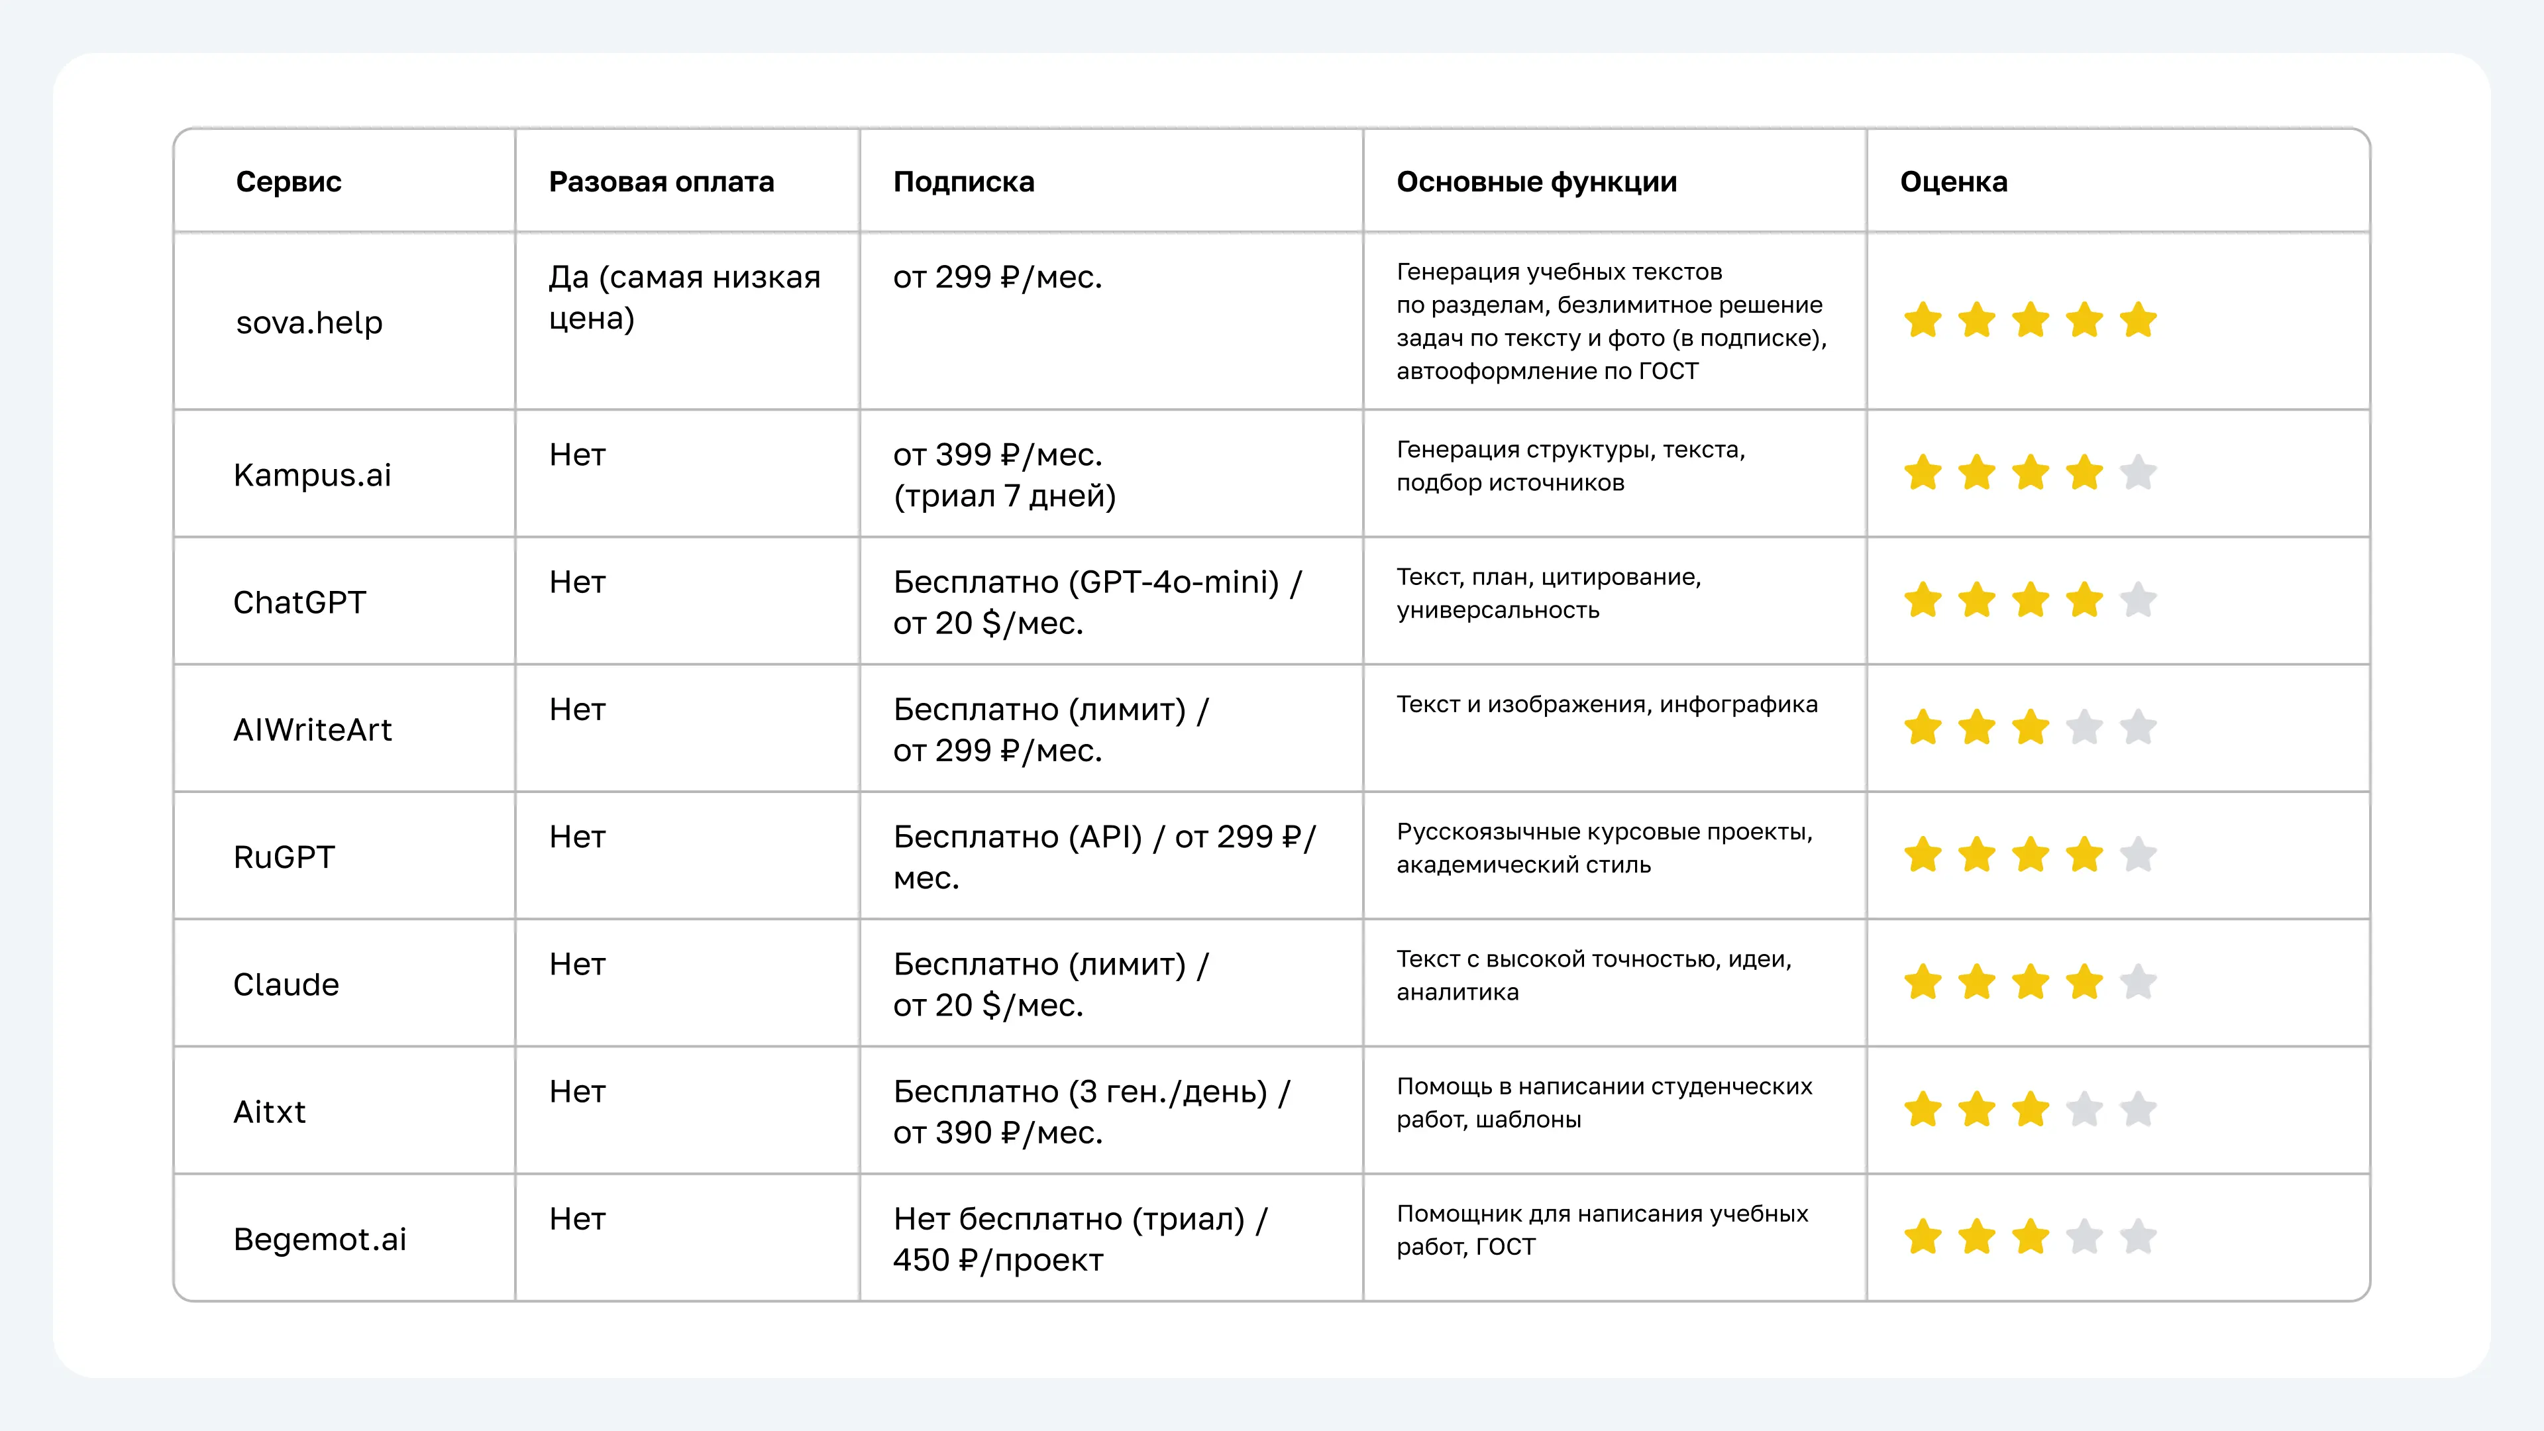Click the first gold star for ChatGPT
Screen dimensions: 2544x1431
click(x=1923, y=600)
